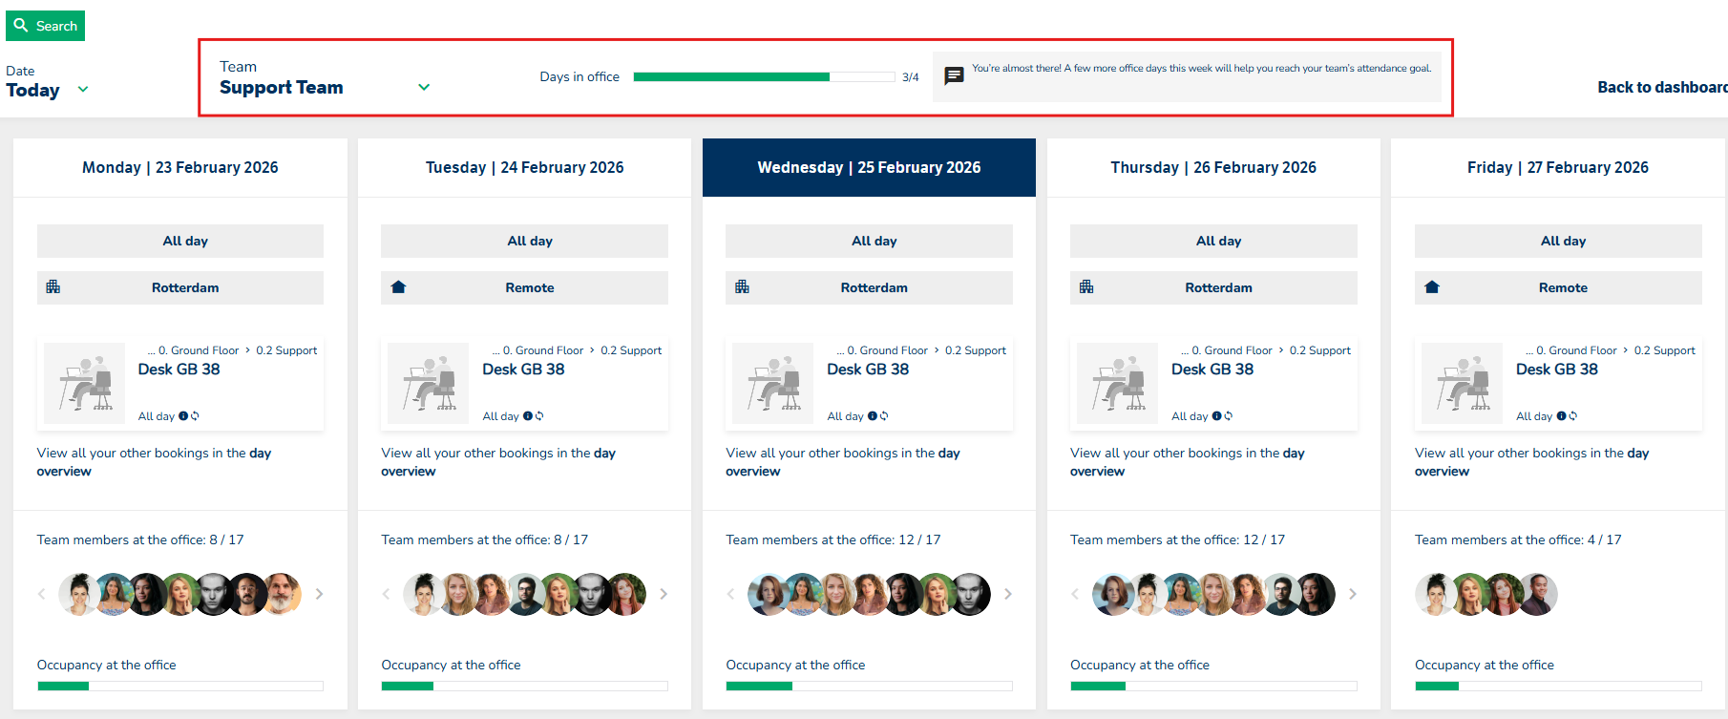Click Thursday's Desk GB 38 thumbnail image
Image resolution: width=1728 pixels, height=719 pixels.
[1116, 383]
